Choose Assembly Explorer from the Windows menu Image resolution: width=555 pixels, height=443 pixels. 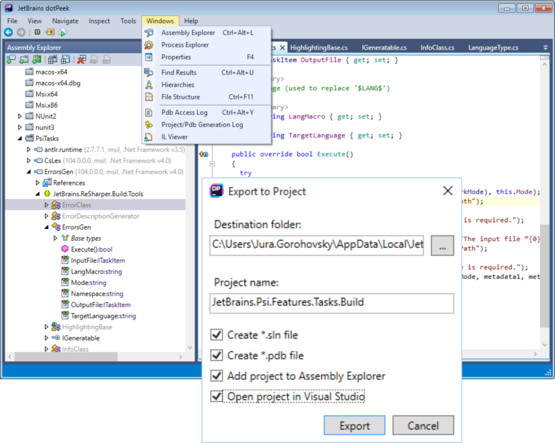pos(206,32)
